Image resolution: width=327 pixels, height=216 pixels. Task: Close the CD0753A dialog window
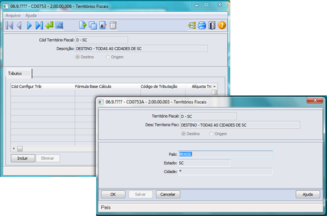[315, 101]
